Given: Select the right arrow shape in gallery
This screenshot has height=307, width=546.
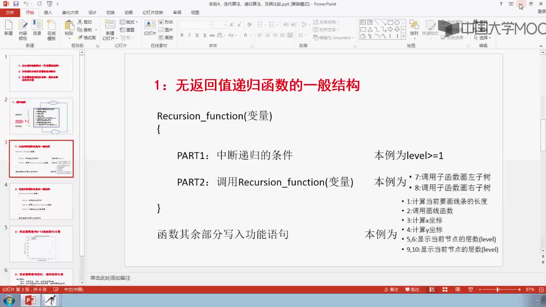Looking at the screenshot, I should tap(390, 29).
